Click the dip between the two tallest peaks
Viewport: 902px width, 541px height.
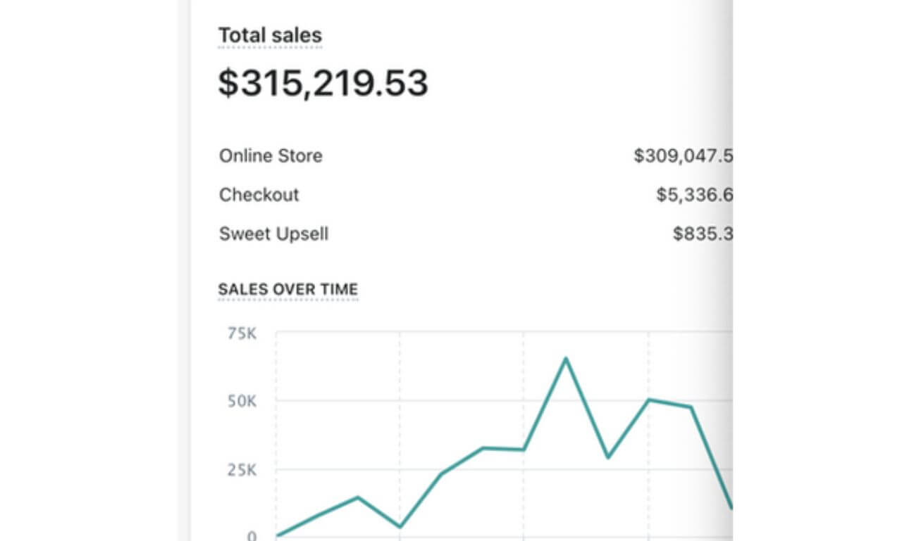[x=607, y=457]
